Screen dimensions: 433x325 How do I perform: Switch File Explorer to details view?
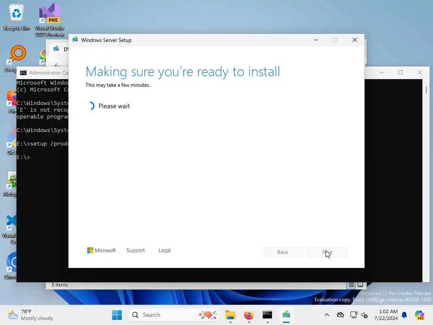point(351,285)
